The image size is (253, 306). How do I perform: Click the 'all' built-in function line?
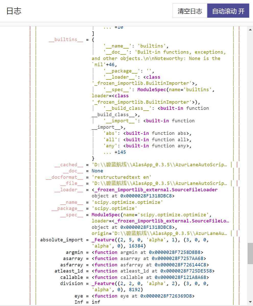(147, 140)
